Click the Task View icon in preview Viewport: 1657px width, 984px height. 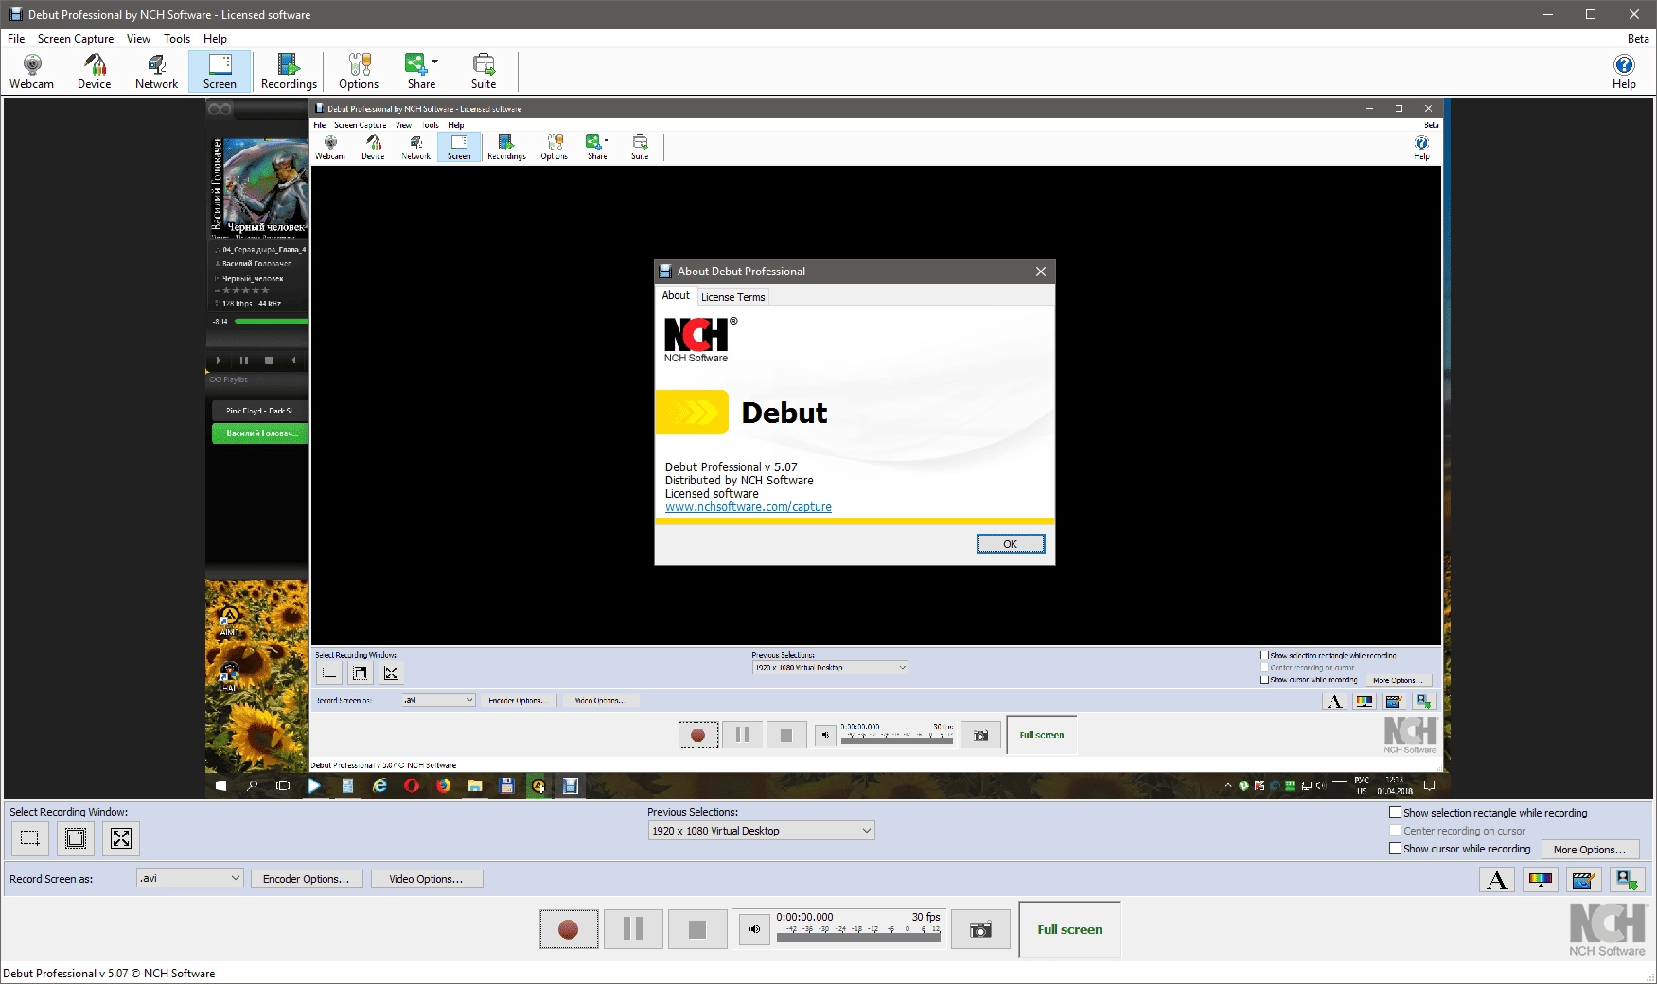283,785
